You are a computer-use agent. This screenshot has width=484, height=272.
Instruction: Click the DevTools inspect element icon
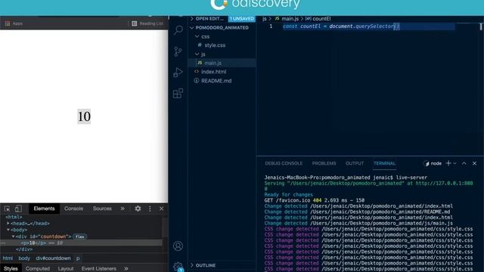coord(7,209)
